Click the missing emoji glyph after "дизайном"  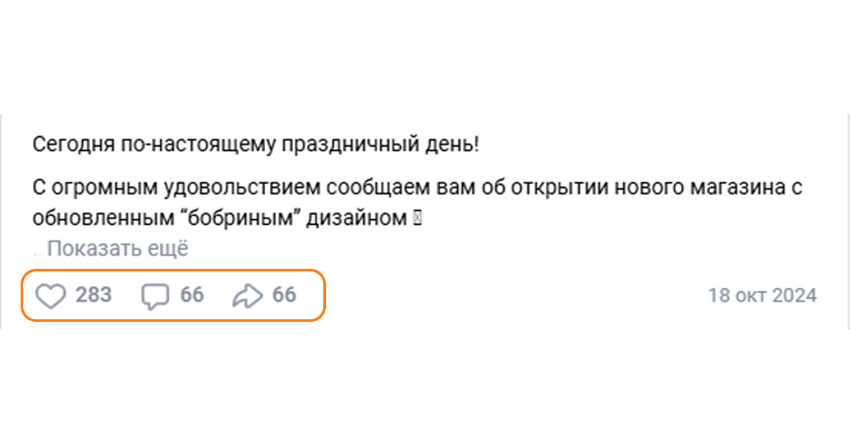[418, 219]
